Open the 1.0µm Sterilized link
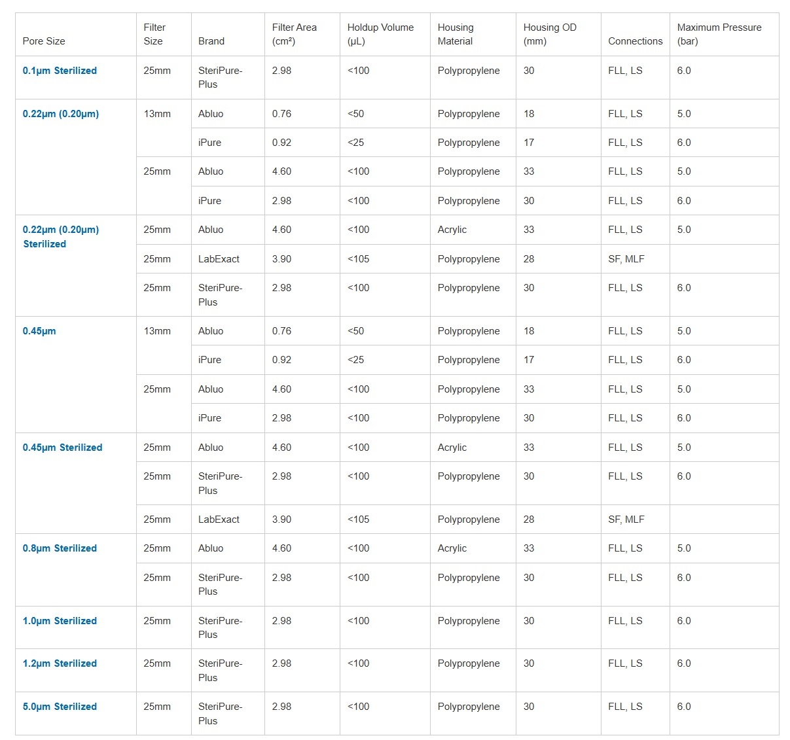790x740 pixels. 60,621
